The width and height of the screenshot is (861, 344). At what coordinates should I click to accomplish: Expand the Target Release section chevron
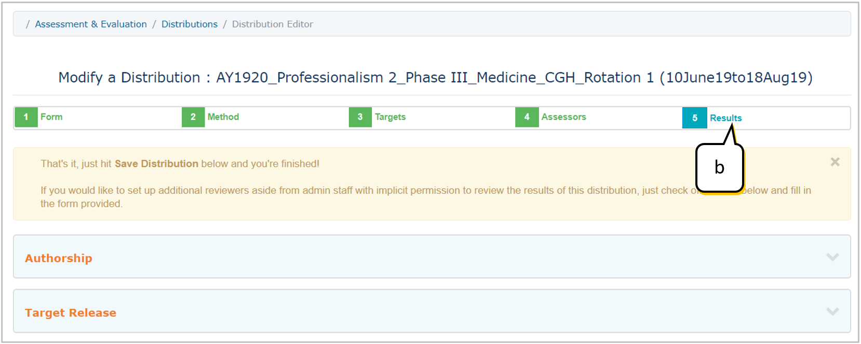click(832, 311)
